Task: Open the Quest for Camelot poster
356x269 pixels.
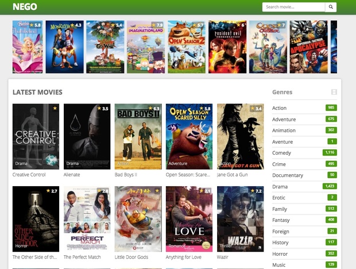Action: (268, 47)
